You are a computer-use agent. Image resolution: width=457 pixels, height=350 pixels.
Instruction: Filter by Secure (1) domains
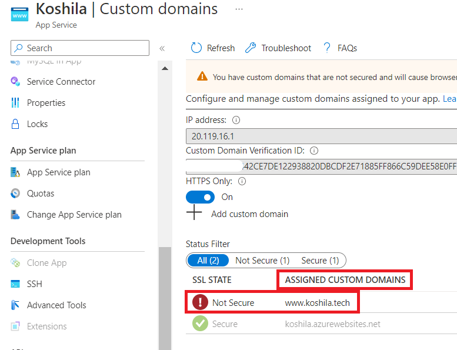click(x=320, y=260)
